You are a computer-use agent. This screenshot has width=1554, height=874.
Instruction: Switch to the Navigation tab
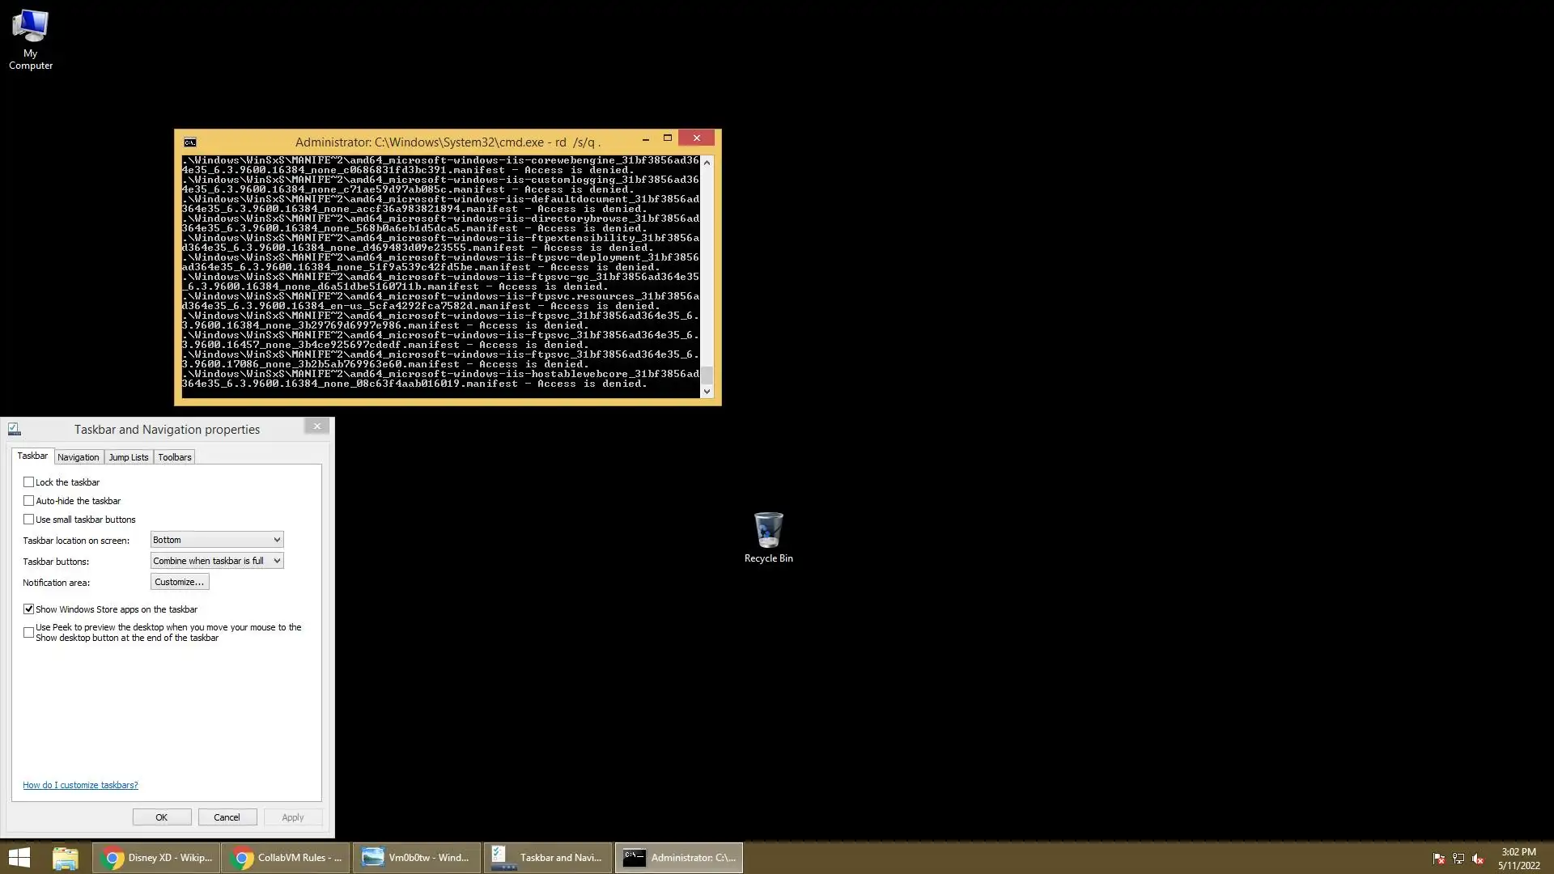tap(79, 457)
